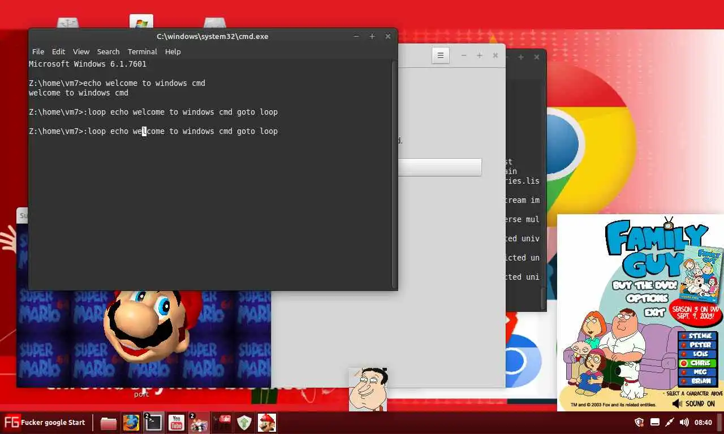Click the Mario face in Super Mario window
Image resolution: width=724 pixels, height=434 pixels.
[x=150, y=325]
